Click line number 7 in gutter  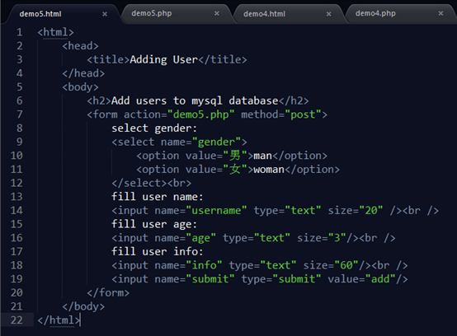19,114
